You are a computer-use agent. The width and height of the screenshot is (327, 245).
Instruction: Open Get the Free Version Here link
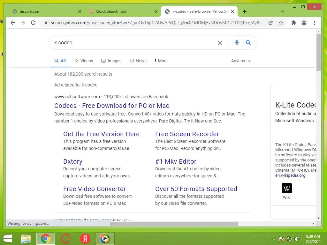pos(101,134)
